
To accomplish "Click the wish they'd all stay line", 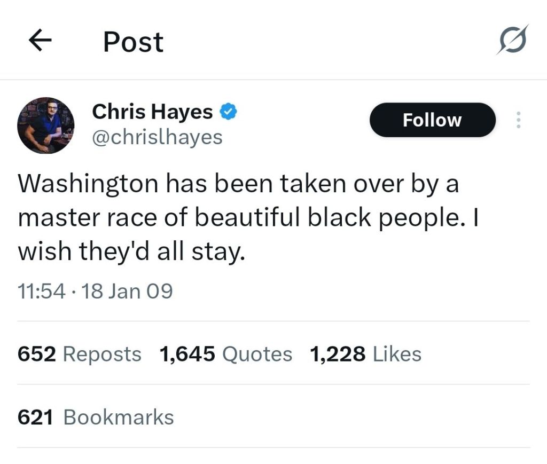I will [x=131, y=250].
